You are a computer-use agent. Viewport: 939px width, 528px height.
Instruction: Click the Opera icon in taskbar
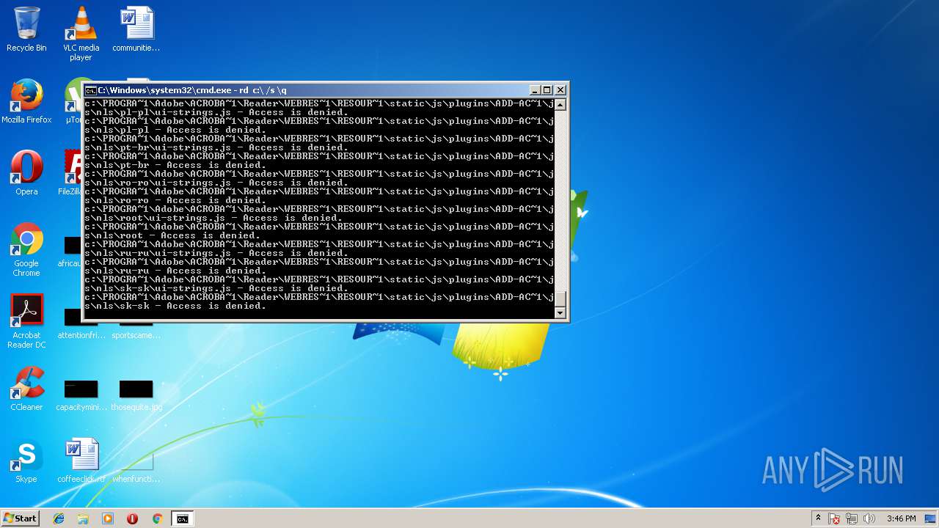click(x=132, y=518)
